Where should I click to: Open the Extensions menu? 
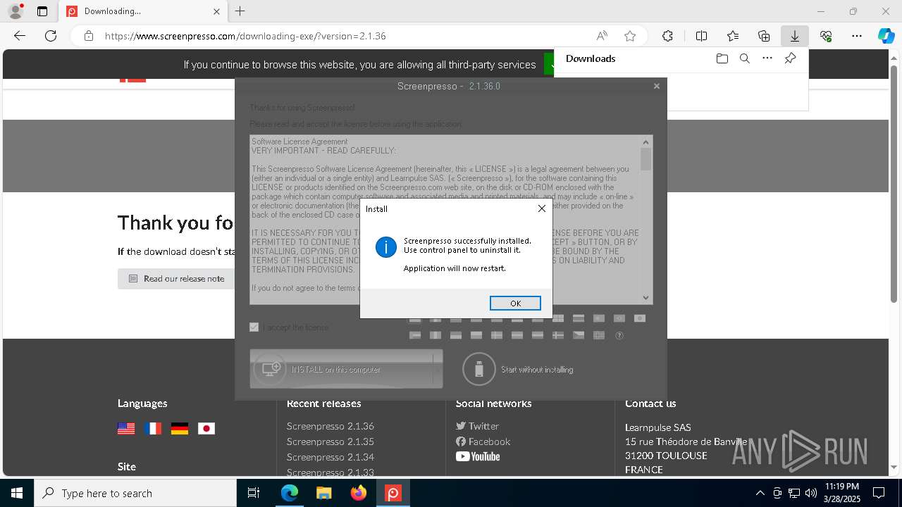667,36
